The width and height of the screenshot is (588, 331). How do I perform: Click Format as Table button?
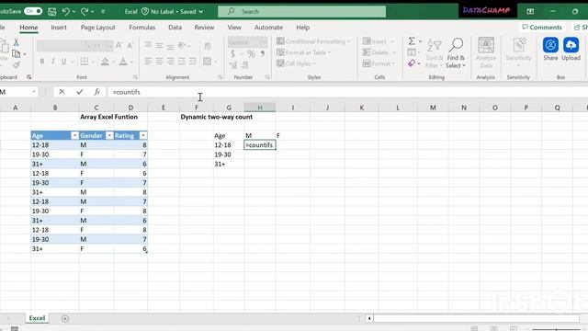(304, 52)
